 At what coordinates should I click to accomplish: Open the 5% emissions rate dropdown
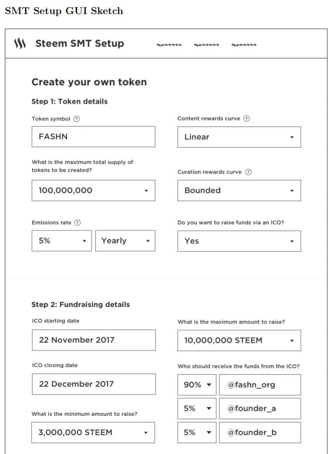click(x=62, y=241)
